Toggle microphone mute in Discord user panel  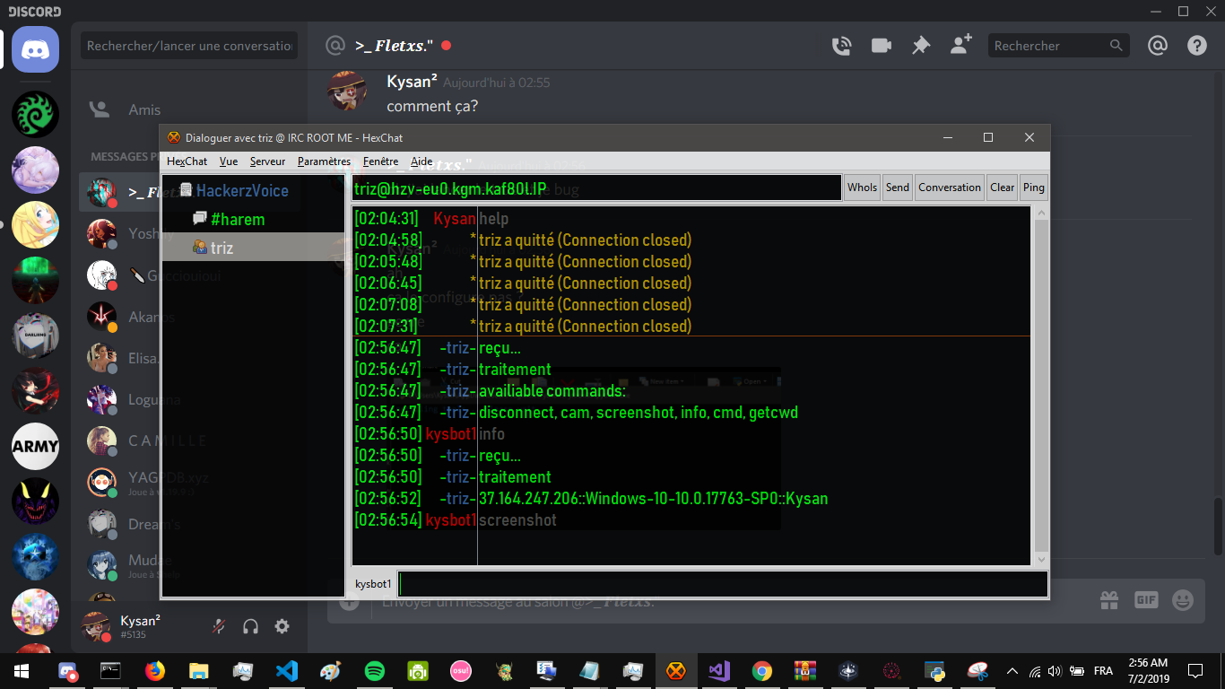coord(218,626)
